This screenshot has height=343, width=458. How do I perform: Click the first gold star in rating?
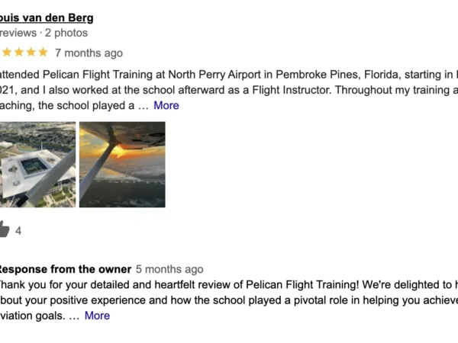(6, 53)
